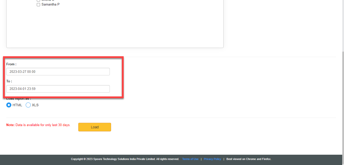
Task: Click the To date field
Action: click(58, 89)
